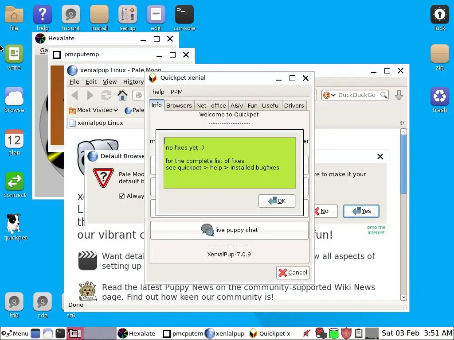The width and height of the screenshot is (454, 340).
Task: Click No in Default Browser dialog
Action: 325,211
